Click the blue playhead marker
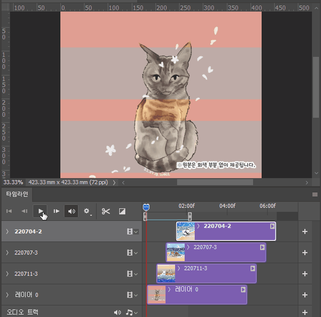 [146, 207]
